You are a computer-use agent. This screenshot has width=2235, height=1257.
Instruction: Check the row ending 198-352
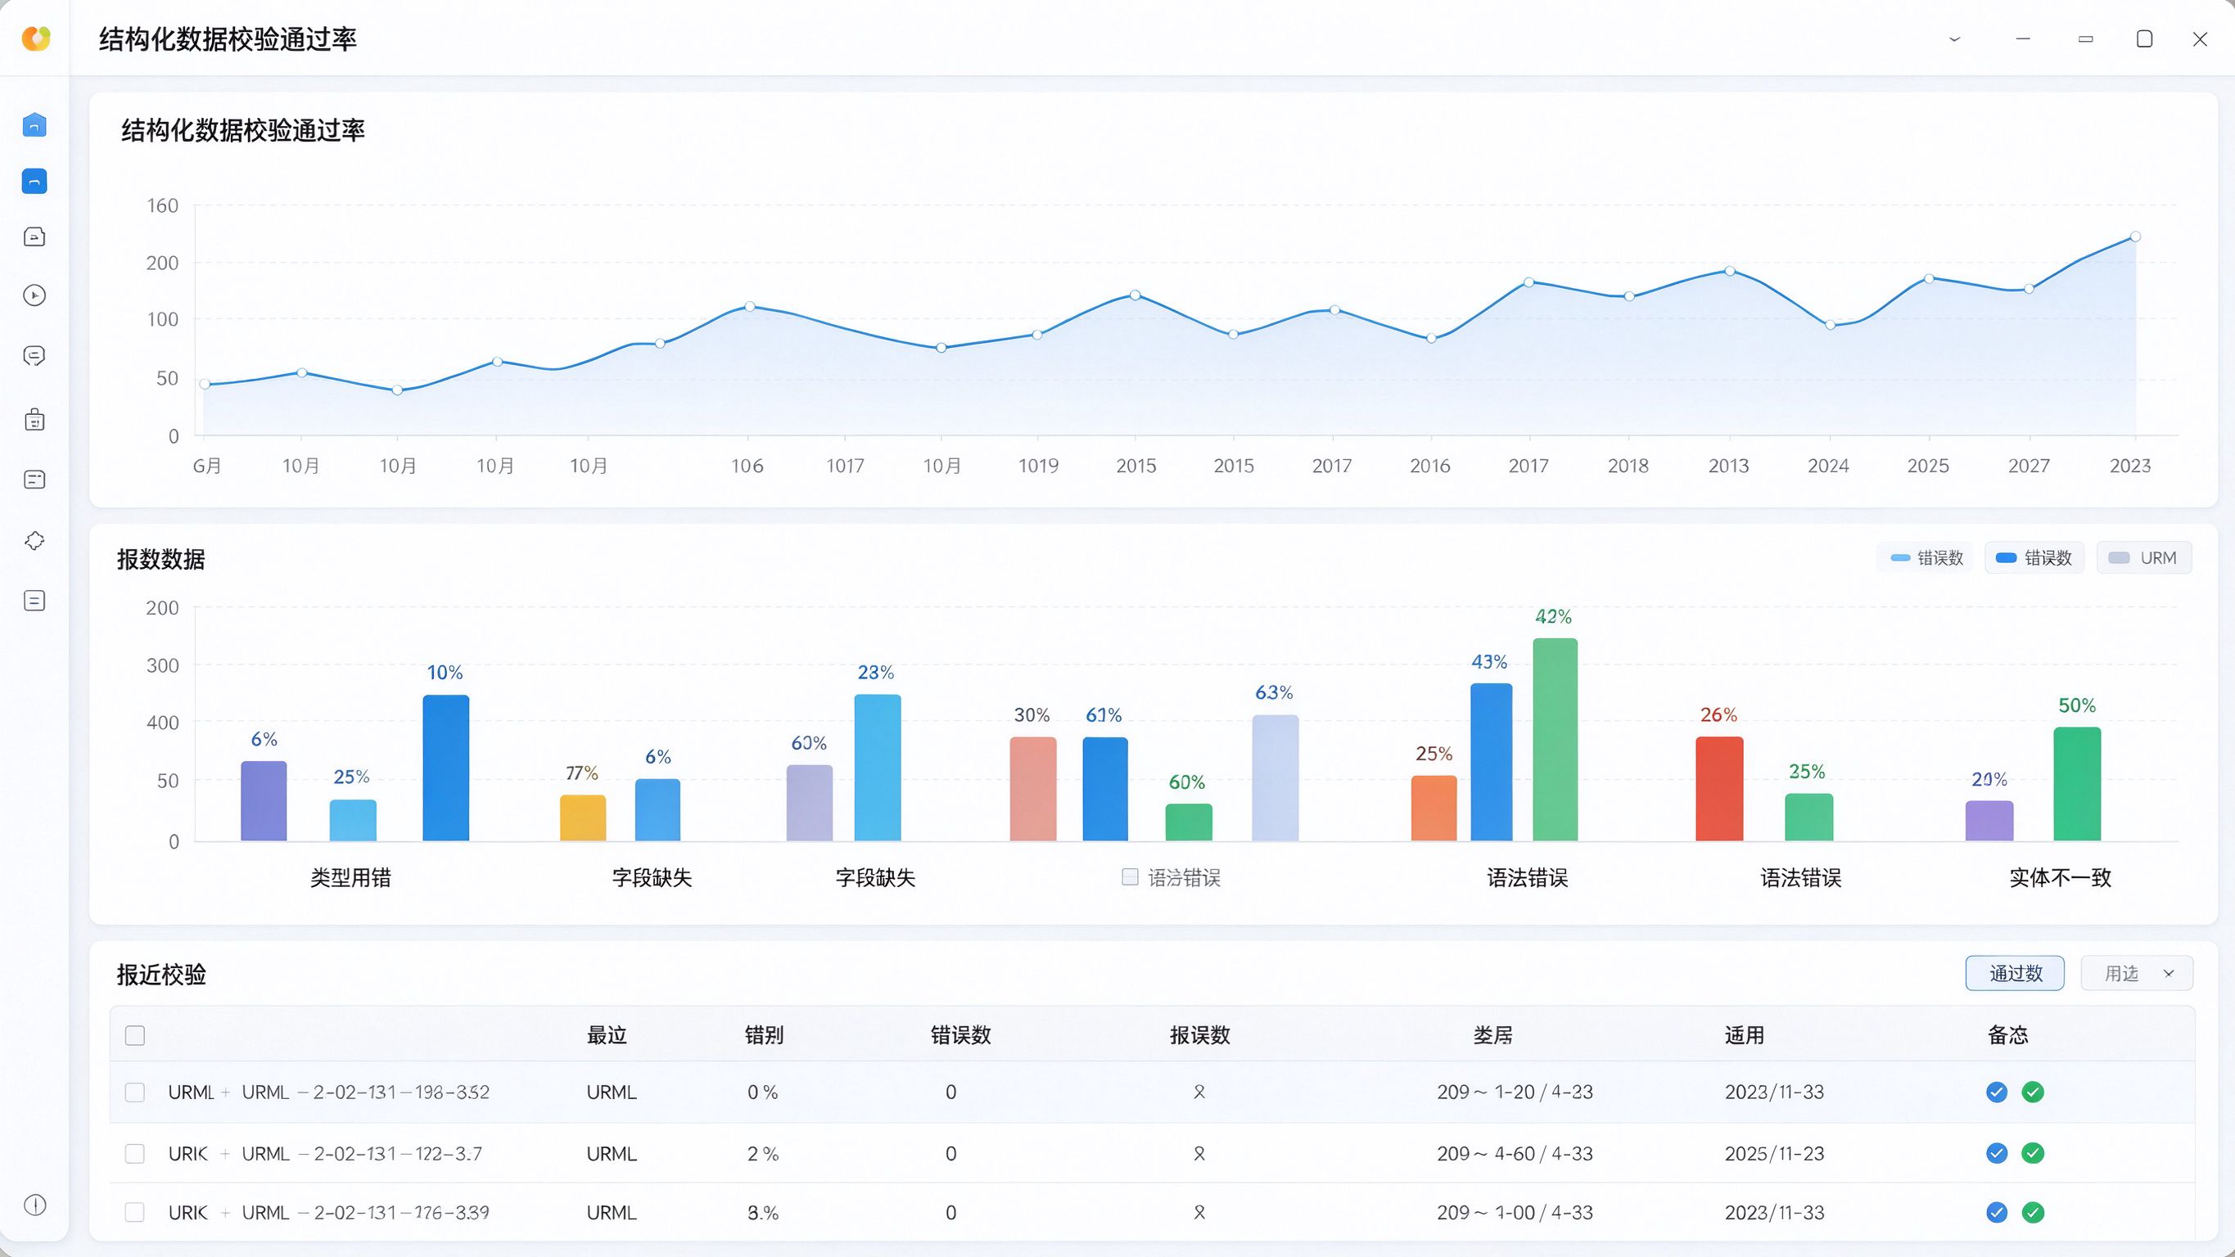click(x=134, y=1093)
